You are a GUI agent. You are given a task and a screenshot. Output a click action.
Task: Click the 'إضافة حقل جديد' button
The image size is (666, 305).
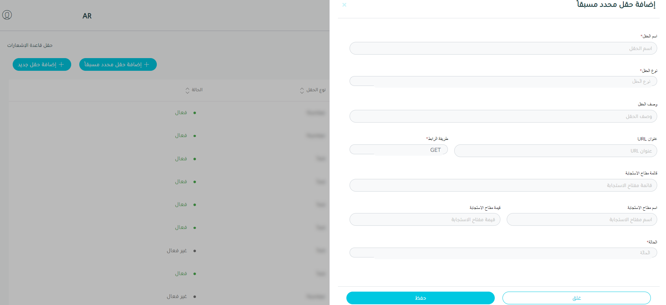click(x=42, y=64)
